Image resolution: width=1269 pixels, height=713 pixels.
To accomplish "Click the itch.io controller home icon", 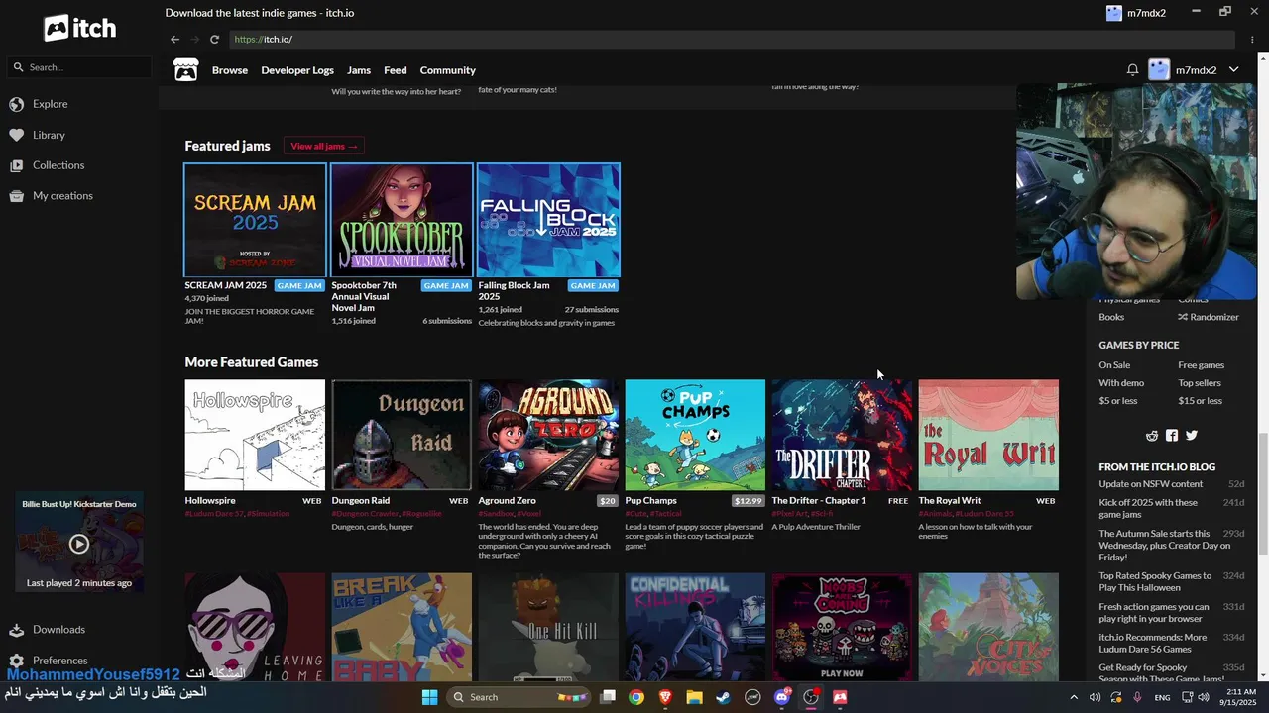I will pos(185,70).
